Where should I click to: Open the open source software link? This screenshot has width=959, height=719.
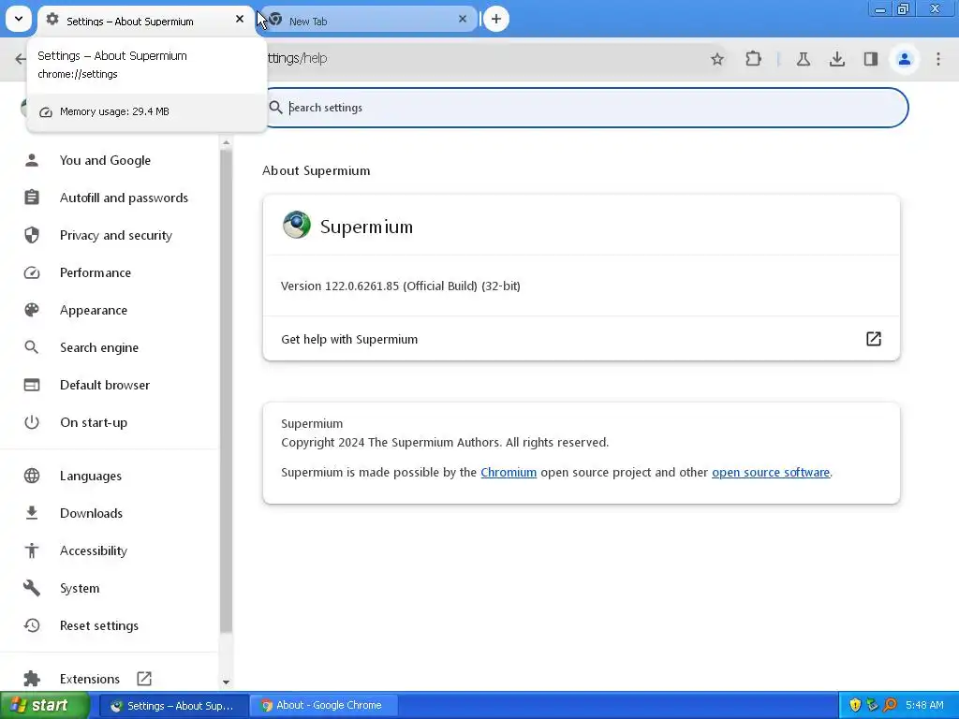click(x=771, y=472)
